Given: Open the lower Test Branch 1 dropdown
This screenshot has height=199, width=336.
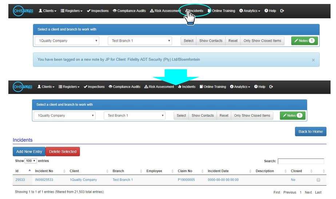Looking at the screenshot, I should (x=135, y=116).
